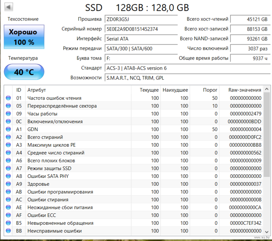Click the previous disk arrow button
272x241 pixels.
[9, 7]
